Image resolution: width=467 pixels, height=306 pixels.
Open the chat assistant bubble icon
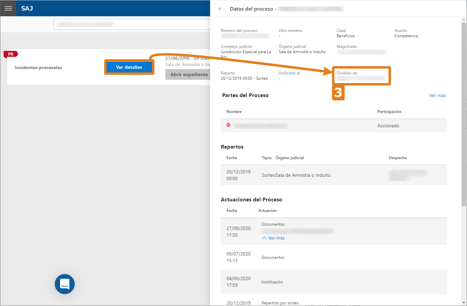pyautogui.click(x=65, y=284)
